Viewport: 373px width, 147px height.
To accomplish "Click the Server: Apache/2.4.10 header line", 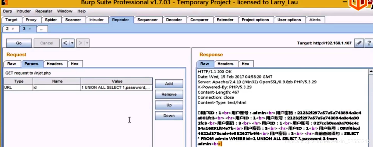I will click(257, 82).
